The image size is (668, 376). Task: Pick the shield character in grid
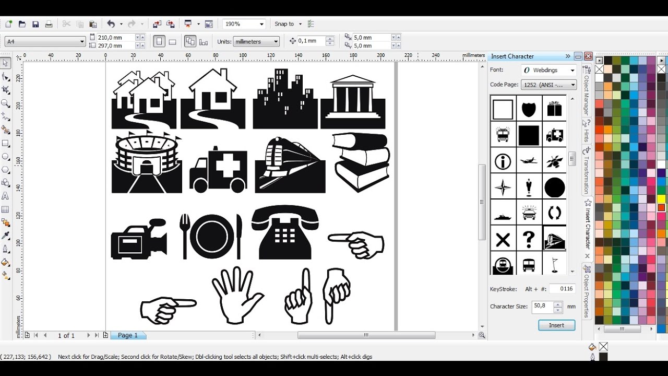529,110
